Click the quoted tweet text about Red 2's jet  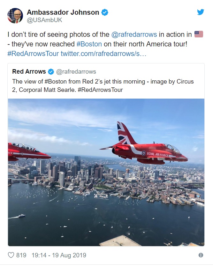[103, 86]
